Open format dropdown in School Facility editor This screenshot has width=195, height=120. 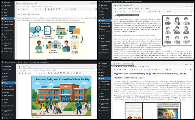click(33, 73)
